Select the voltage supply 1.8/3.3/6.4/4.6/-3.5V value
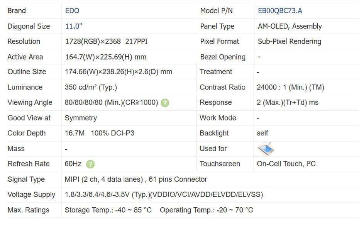359x225 pixels. [x=164, y=195]
